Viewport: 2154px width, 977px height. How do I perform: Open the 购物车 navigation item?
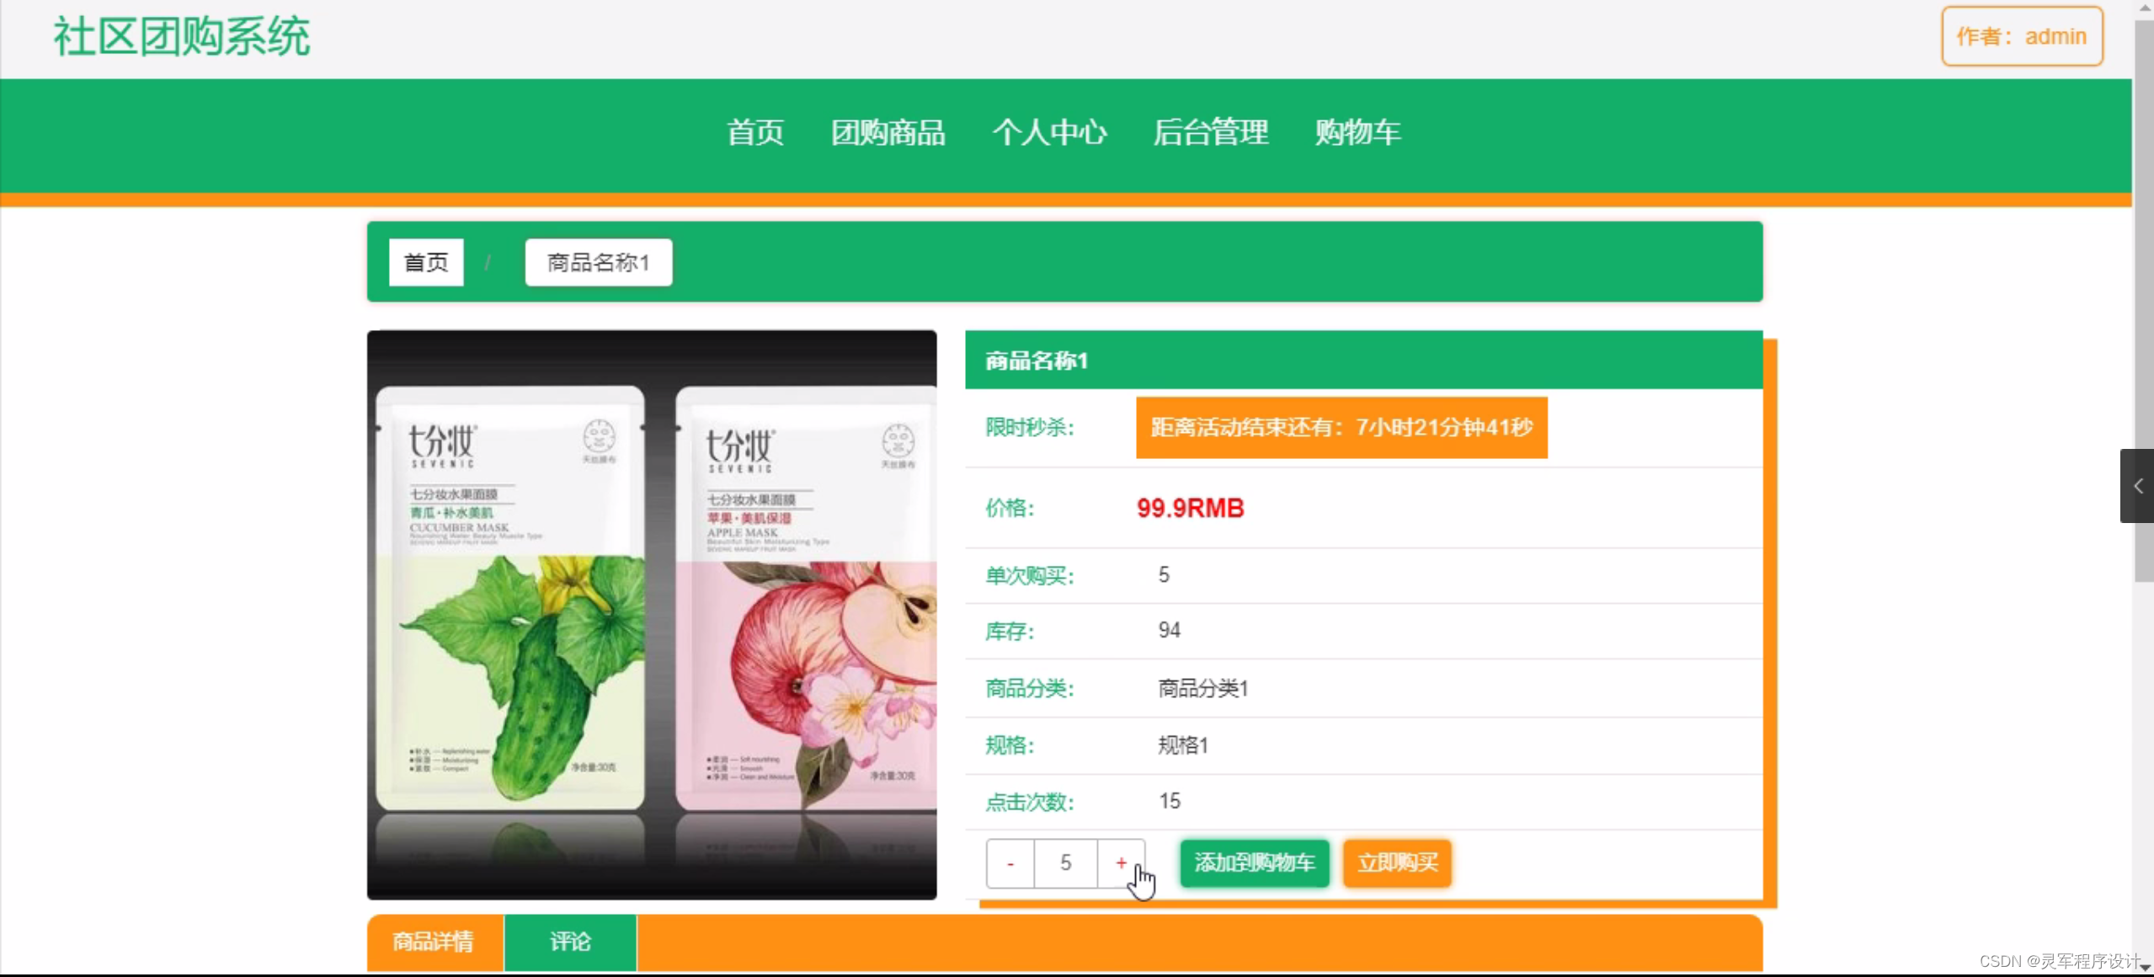coord(1357,132)
